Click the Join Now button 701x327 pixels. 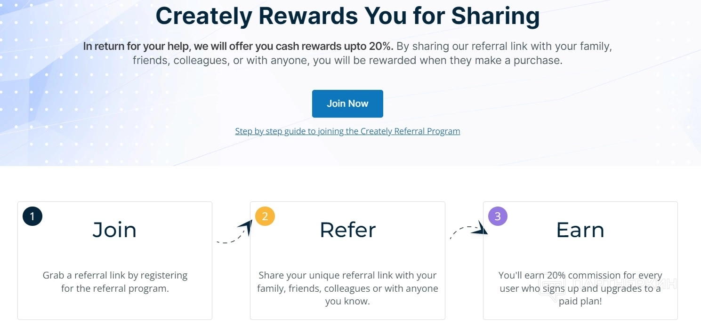[347, 104]
